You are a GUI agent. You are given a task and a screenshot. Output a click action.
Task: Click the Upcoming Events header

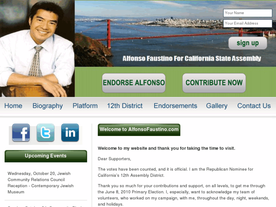pyautogui.click(x=46, y=156)
